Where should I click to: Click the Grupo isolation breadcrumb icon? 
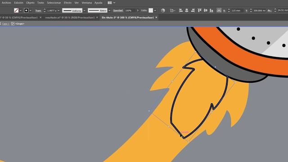pos(13,24)
